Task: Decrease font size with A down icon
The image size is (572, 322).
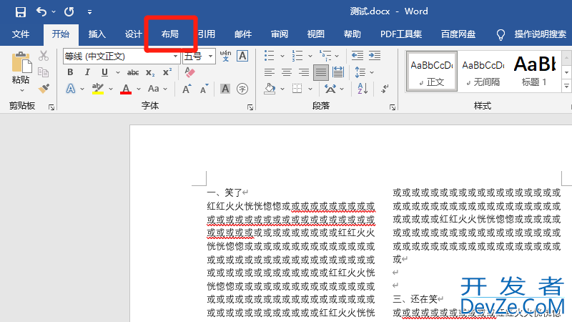Action: point(204,89)
